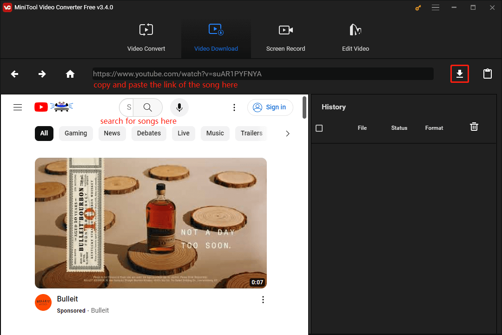Select the All filter chip

44,134
